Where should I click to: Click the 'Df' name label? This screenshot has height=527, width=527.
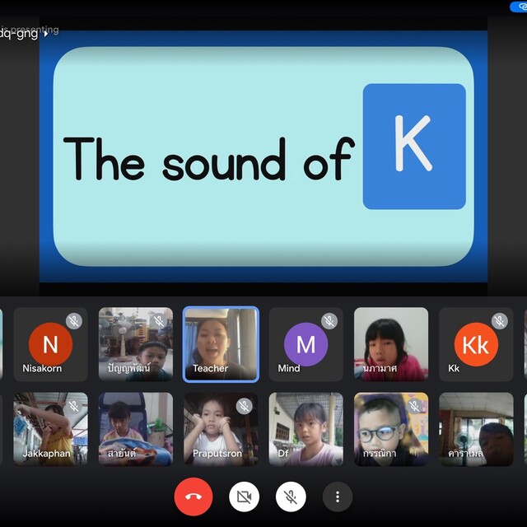pos(283,454)
